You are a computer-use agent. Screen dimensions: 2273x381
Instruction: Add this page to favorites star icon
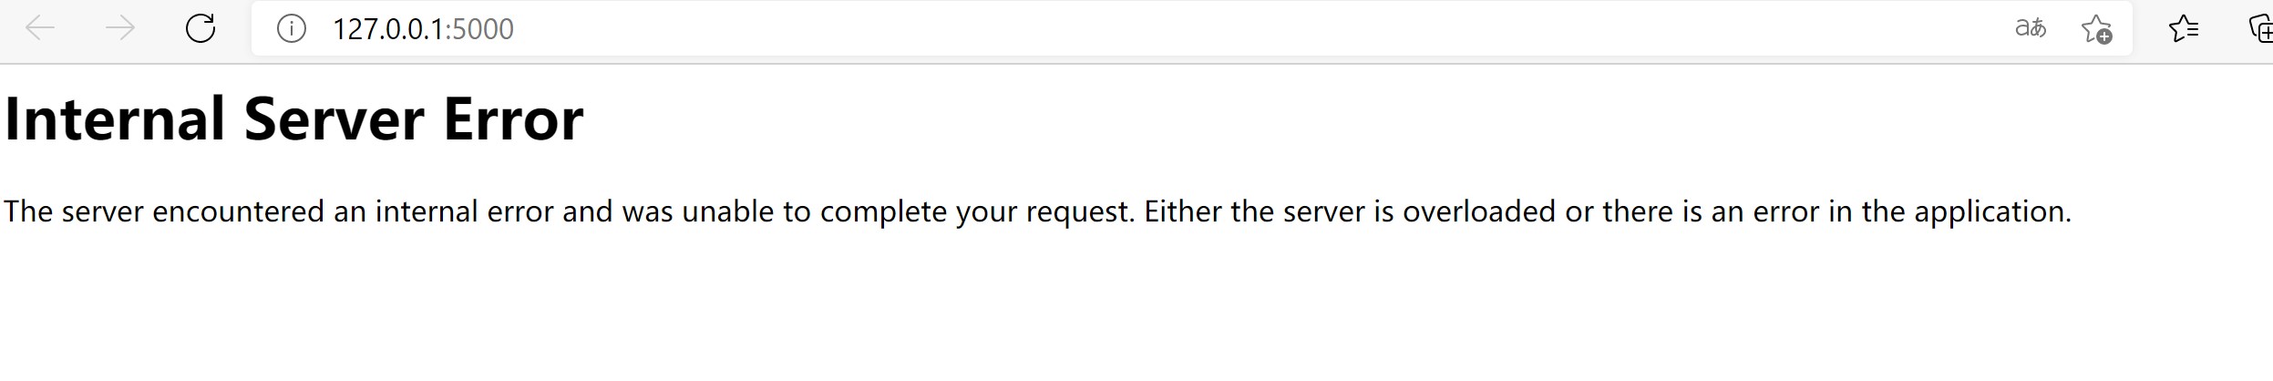pyautogui.click(x=2097, y=29)
